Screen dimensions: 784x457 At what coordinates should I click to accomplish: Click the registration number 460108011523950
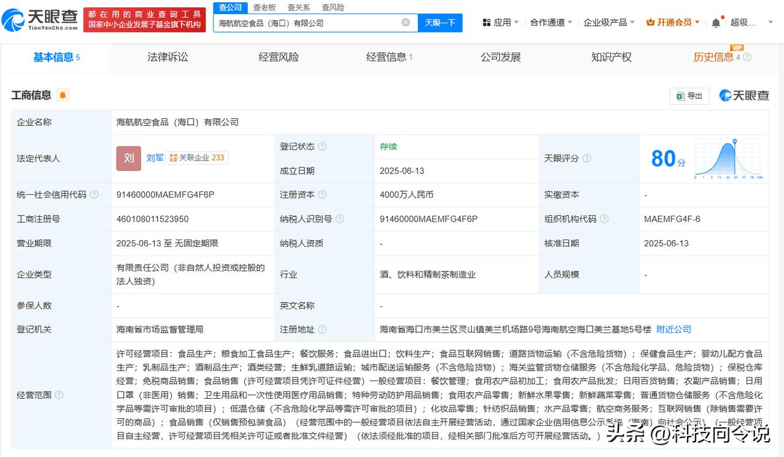pyautogui.click(x=153, y=219)
